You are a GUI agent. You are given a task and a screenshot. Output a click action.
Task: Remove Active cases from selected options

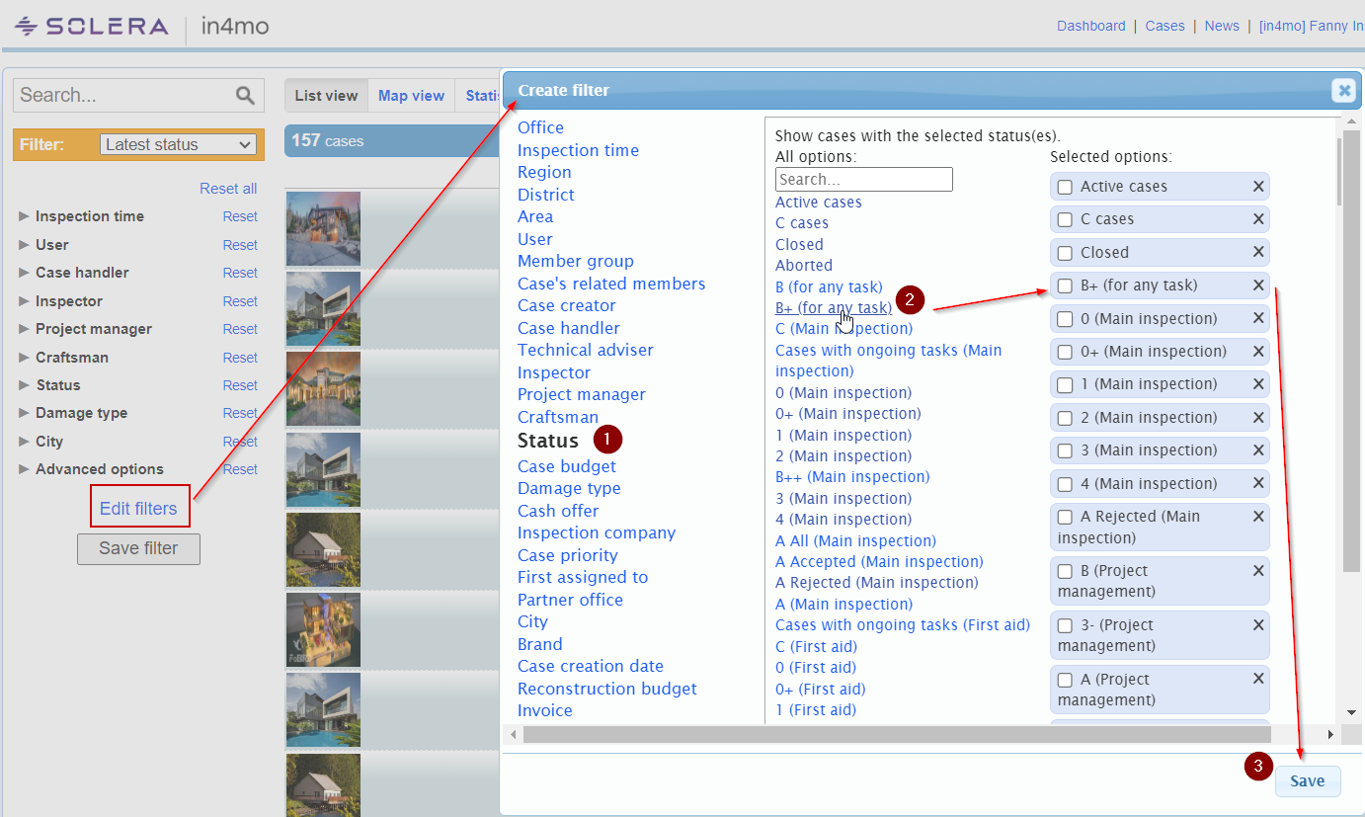1258,187
